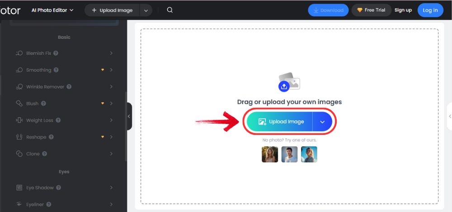Screen dimensions: 452x212
Task: Expand the top Upload Image dropdown arrow
Action: tap(146, 10)
